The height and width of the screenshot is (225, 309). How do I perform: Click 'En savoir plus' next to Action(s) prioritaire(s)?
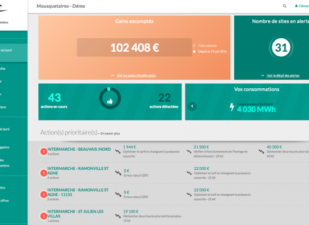(110, 134)
